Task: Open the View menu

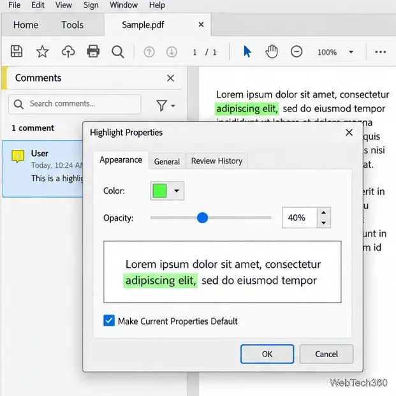Action: 63,5
